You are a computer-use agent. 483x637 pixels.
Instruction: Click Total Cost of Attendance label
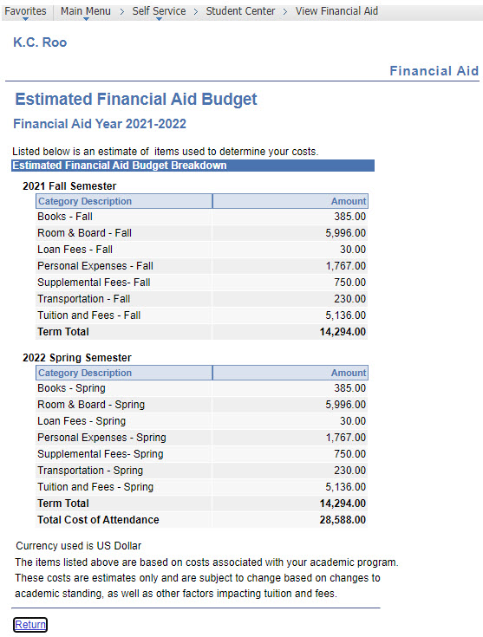(x=98, y=520)
